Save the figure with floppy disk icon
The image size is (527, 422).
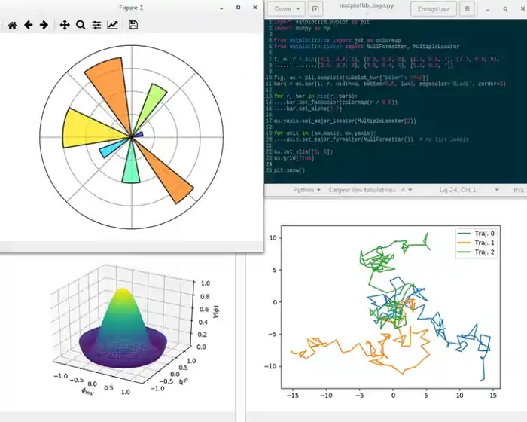[x=133, y=25]
